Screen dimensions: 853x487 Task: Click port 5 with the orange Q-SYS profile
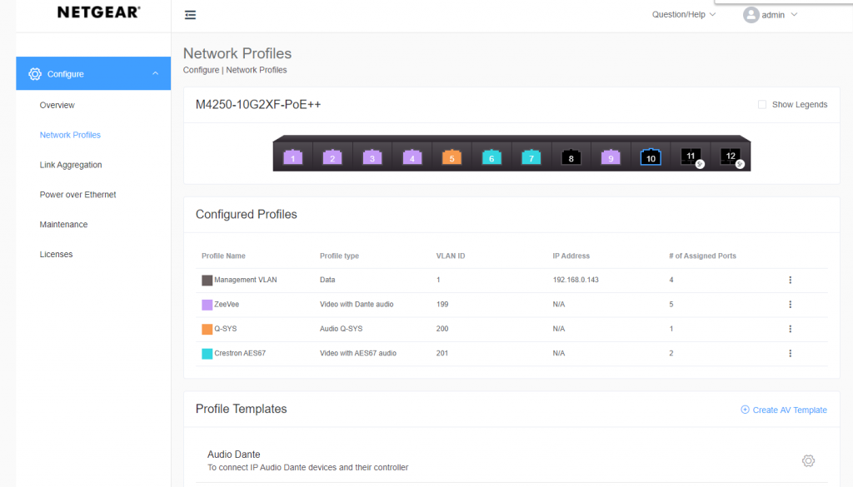click(451, 157)
